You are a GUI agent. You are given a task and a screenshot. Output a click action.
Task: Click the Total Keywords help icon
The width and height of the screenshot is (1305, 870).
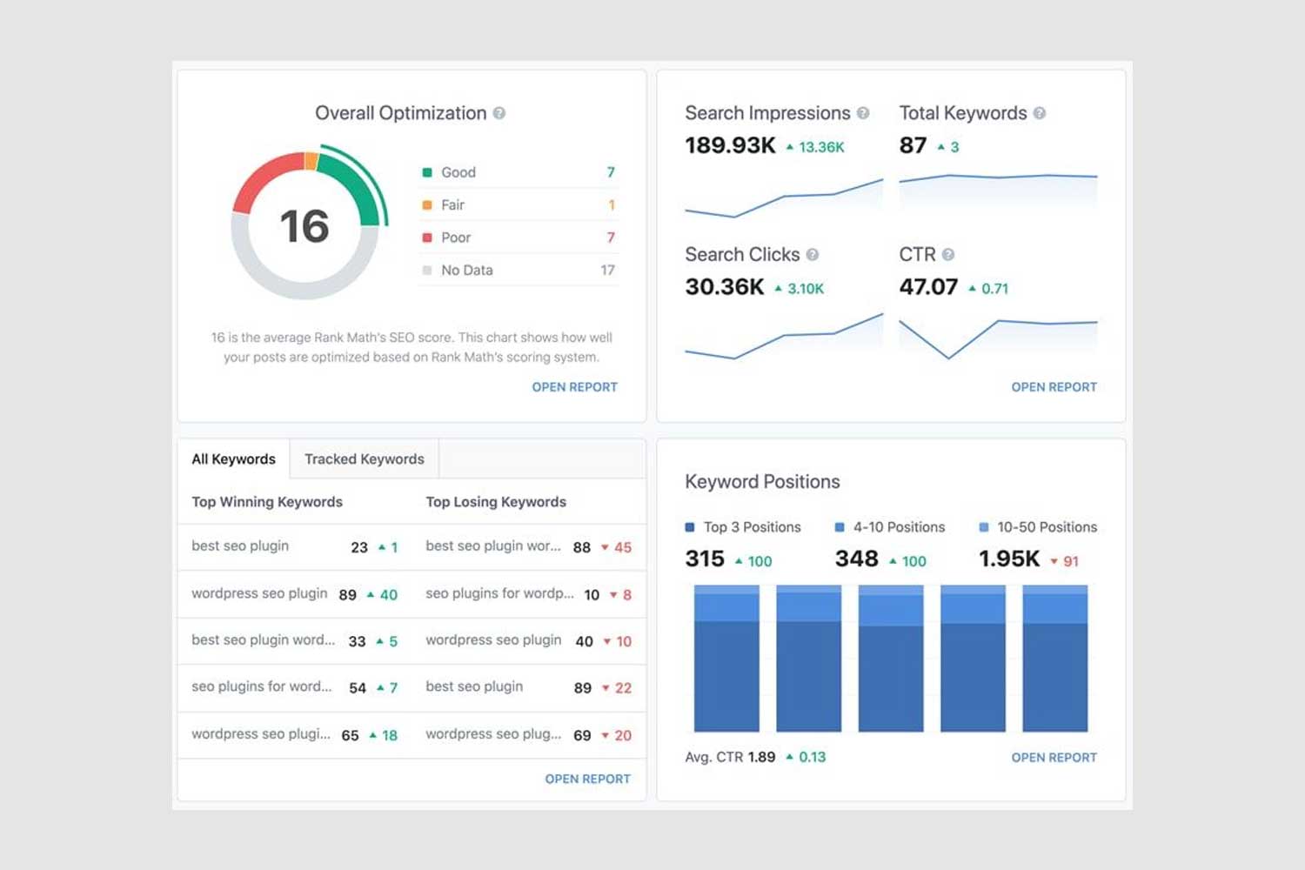1040,113
